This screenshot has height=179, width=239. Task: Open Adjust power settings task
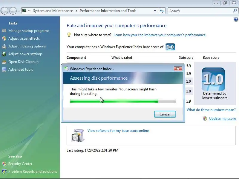point(25,54)
